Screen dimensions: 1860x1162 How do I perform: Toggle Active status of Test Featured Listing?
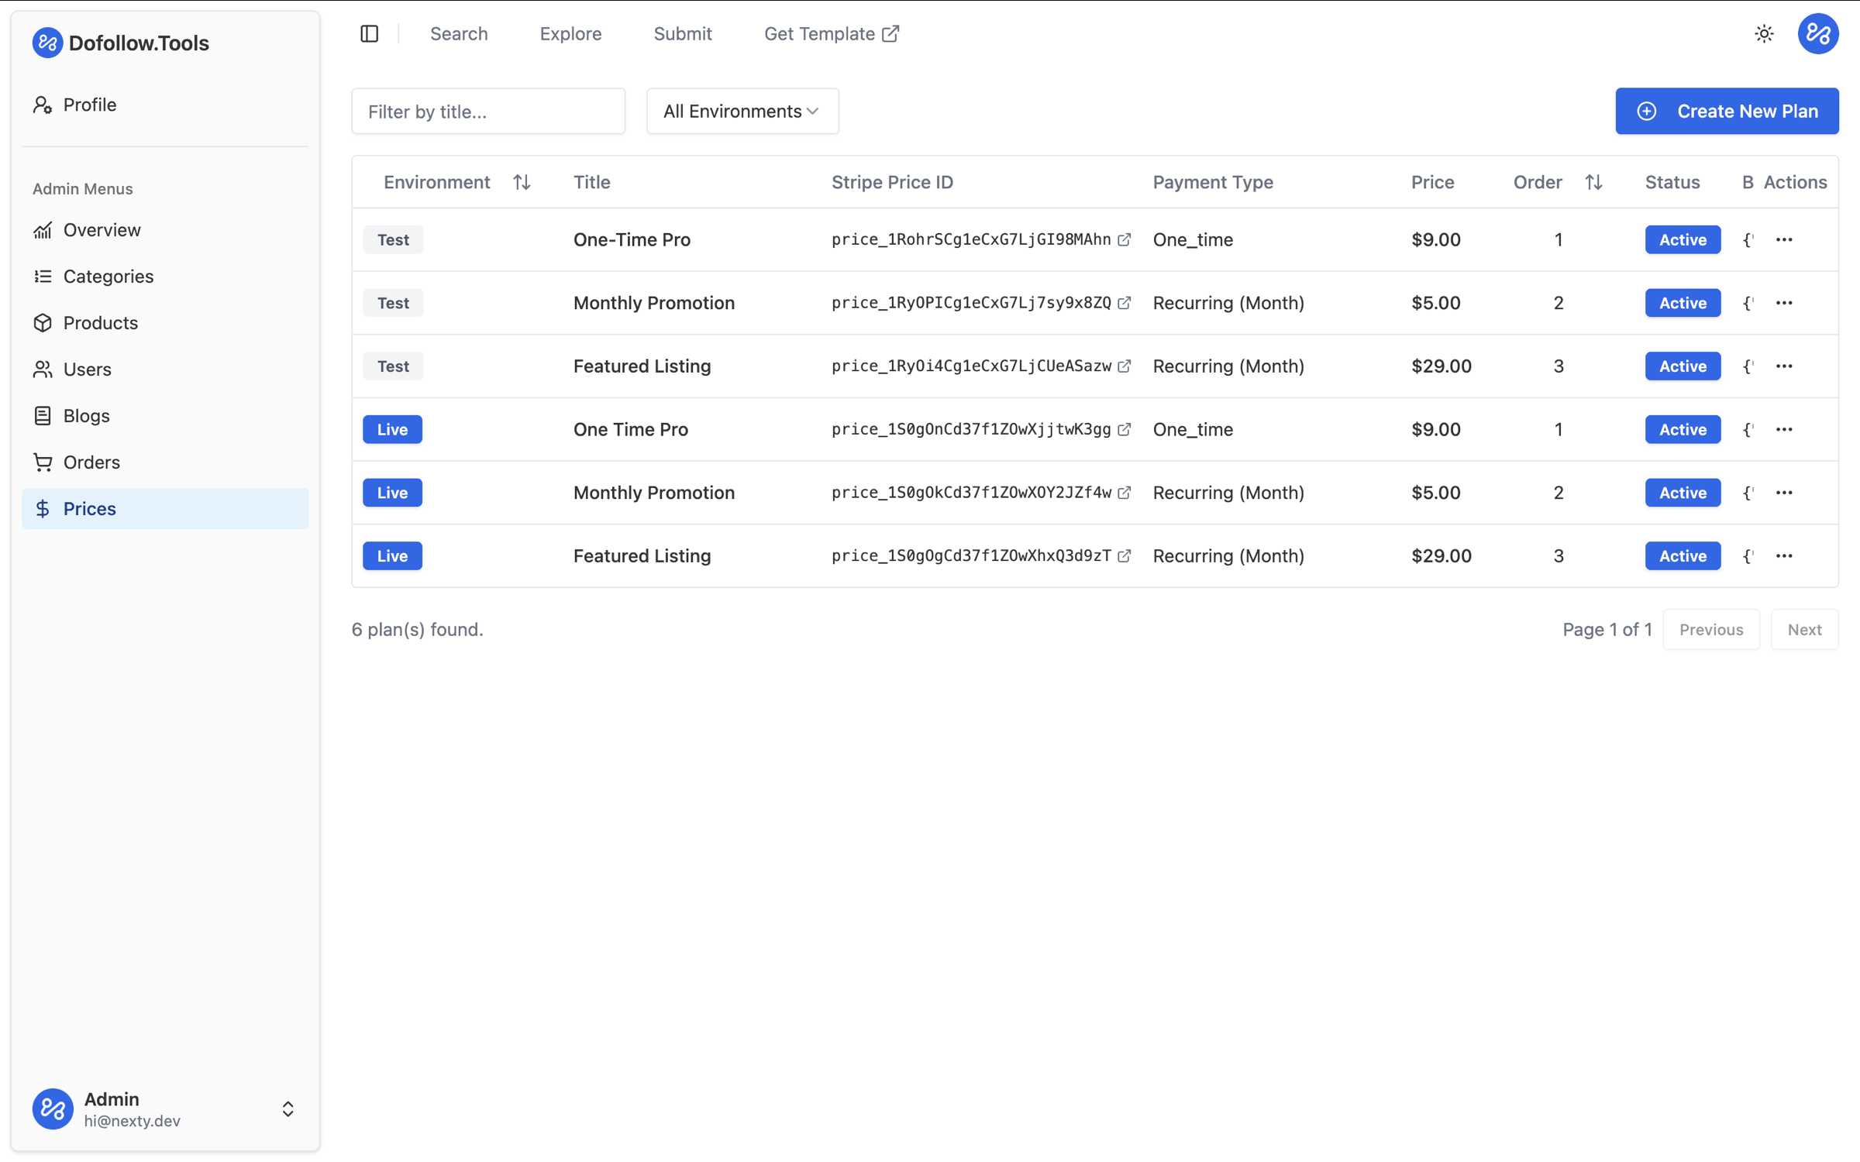1682,366
